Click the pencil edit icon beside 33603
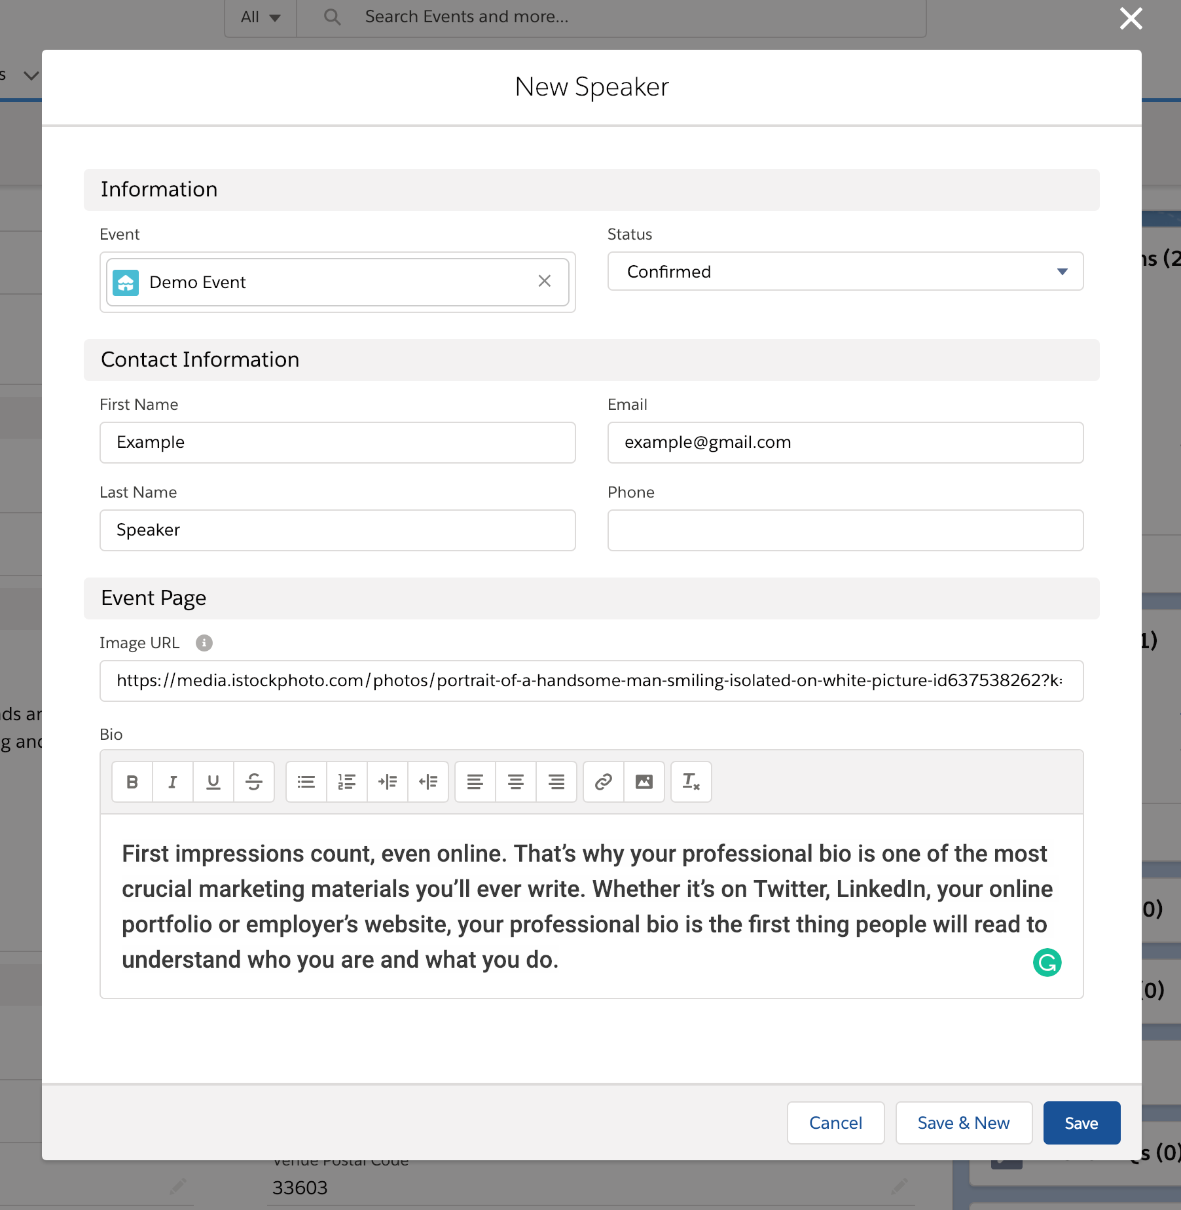1181x1210 pixels. (x=900, y=1185)
